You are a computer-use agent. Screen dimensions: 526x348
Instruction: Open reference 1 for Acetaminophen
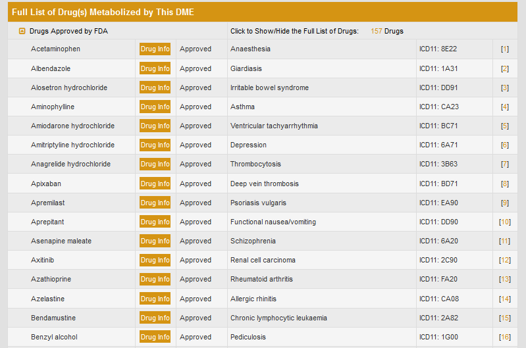click(x=505, y=49)
